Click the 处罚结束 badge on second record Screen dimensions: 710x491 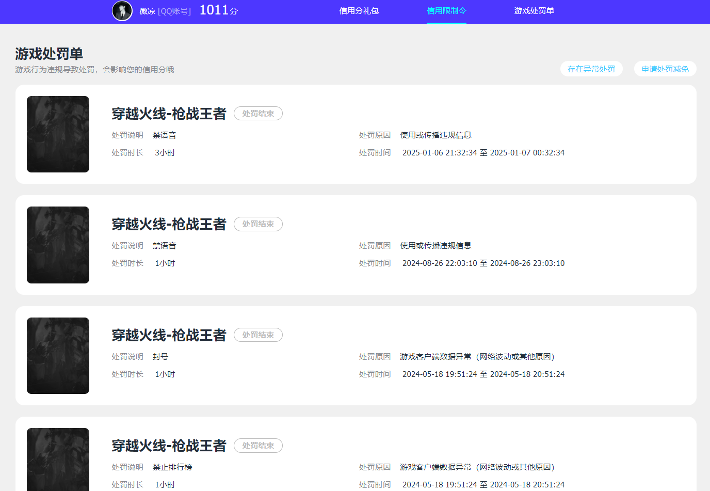point(258,224)
